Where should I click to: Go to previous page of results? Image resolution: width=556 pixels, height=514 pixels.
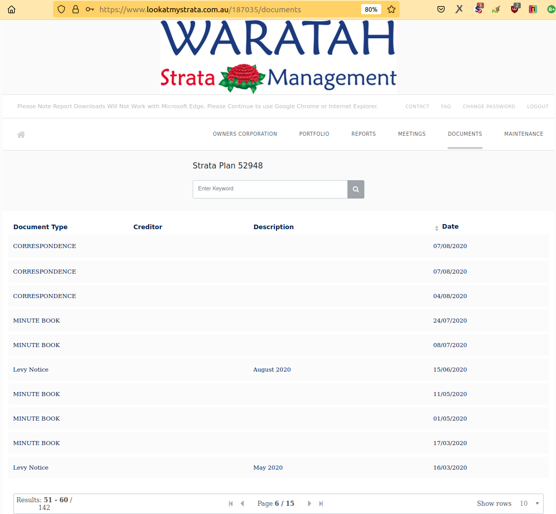point(243,503)
